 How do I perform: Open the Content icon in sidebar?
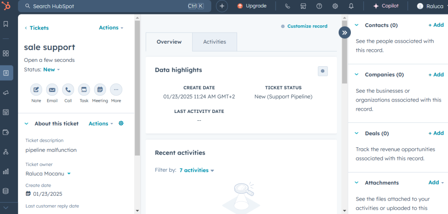click(x=6, y=112)
